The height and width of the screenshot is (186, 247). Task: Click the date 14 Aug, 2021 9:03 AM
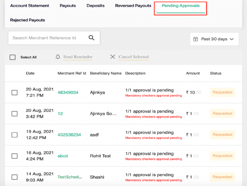pos(40,177)
